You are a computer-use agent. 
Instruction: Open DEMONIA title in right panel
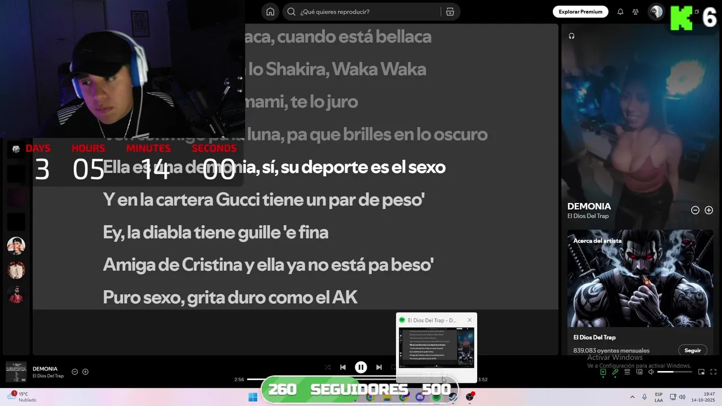589,206
